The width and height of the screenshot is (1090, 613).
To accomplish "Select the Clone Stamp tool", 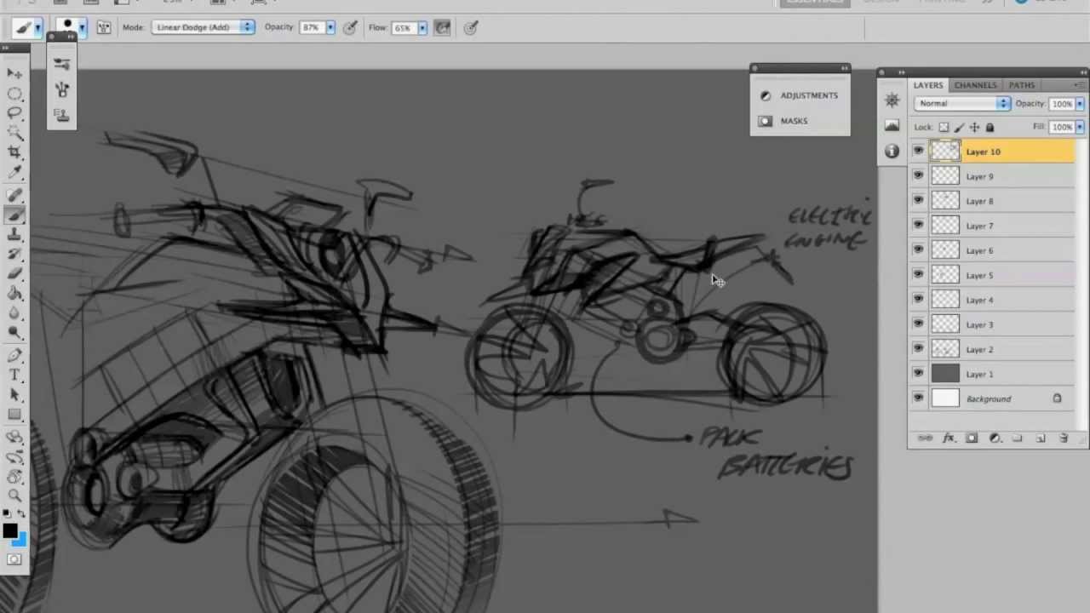I will 14,235.
